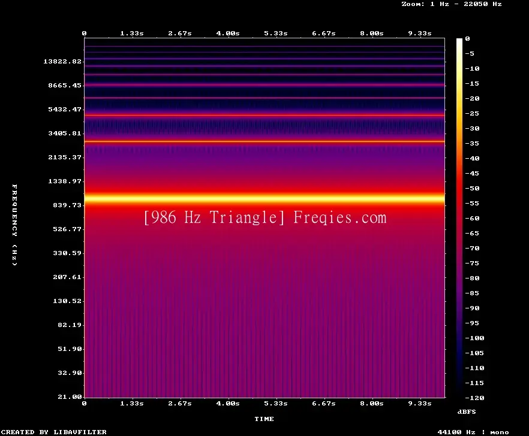Select -30 on the dBFS scale
Viewport: 529px width, 436px height.
pyautogui.click(x=472, y=128)
